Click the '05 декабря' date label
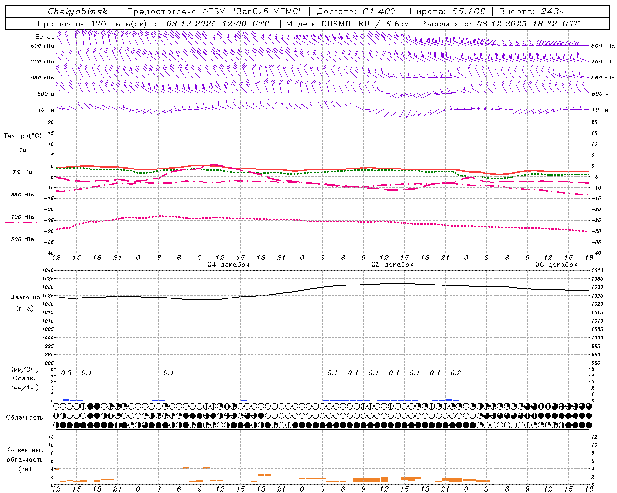The height and width of the screenshot is (493, 617). click(x=392, y=265)
